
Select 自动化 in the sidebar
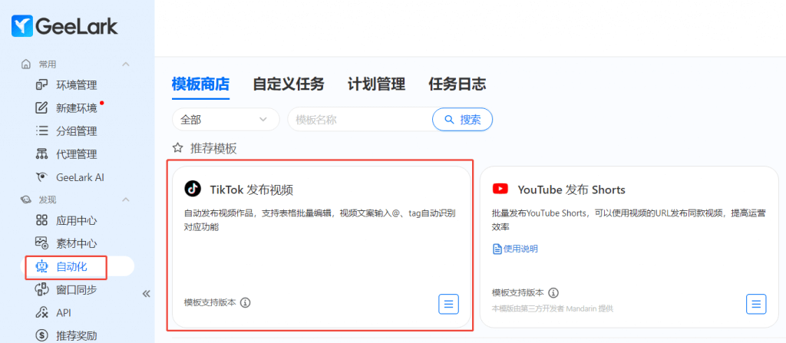coord(71,266)
